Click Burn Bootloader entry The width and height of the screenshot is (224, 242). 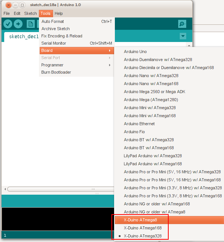point(77,72)
